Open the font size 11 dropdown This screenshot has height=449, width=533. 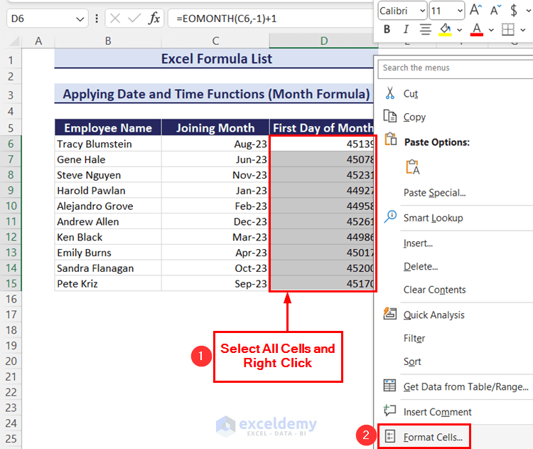tap(460, 11)
